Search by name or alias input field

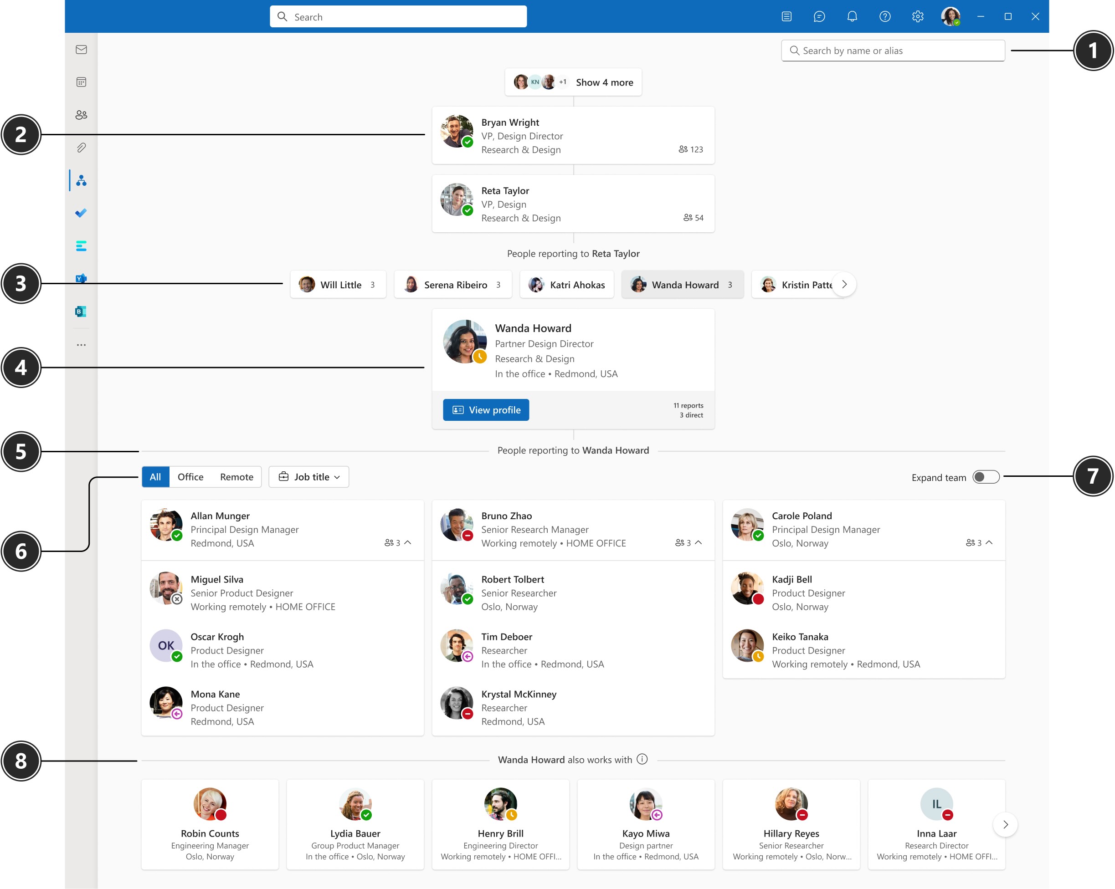893,50
